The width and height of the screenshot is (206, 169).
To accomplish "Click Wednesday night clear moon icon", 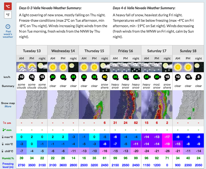I will [73, 67].
